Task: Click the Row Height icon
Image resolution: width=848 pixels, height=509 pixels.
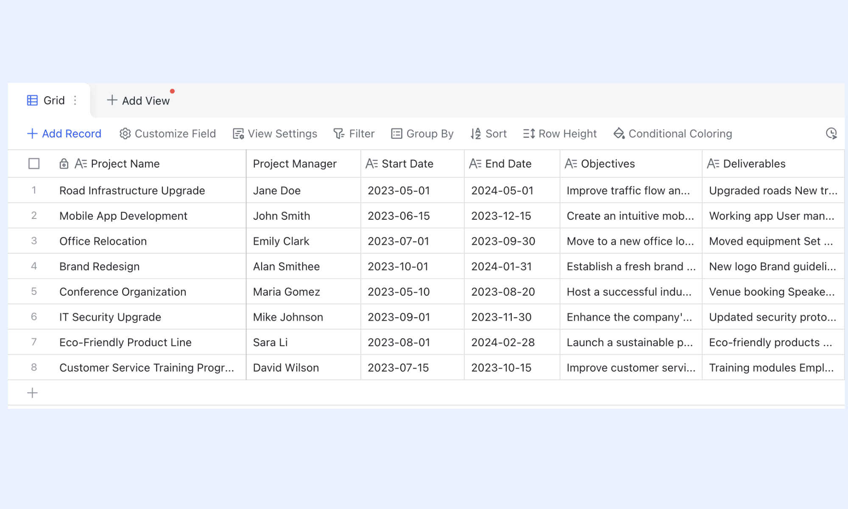Action: (x=529, y=134)
